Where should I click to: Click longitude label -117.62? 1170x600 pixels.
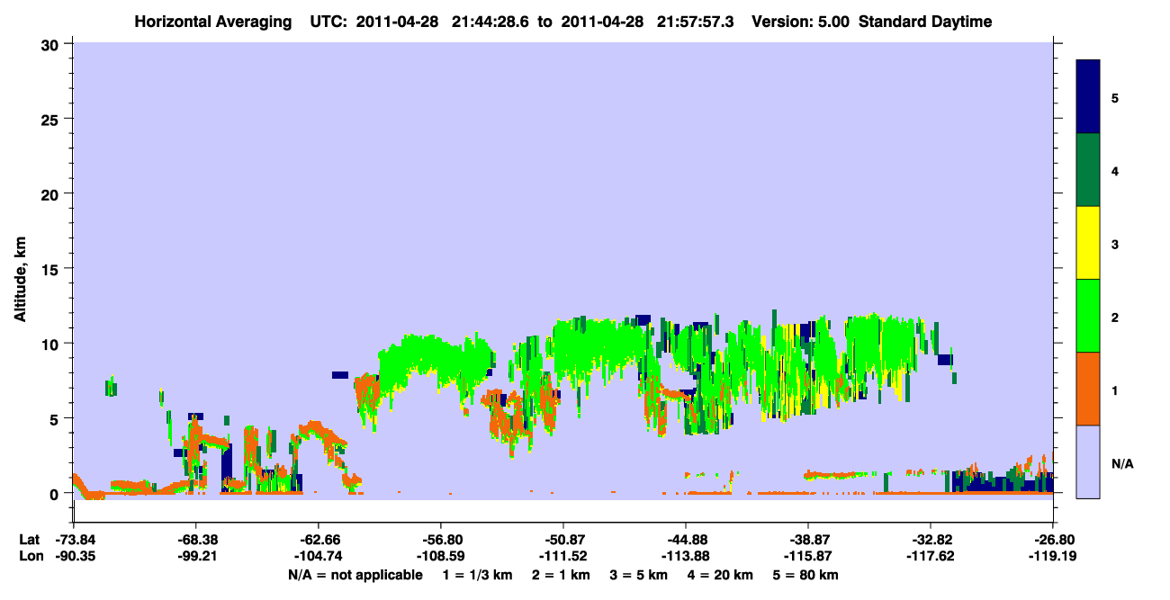pos(930,556)
